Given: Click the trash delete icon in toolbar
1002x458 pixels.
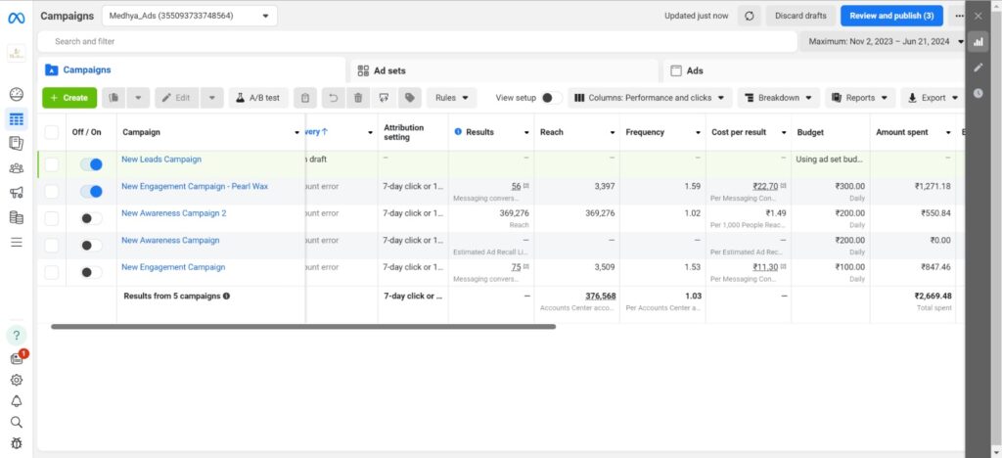Looking at the screenshot, I should click(x=358, y=98).
